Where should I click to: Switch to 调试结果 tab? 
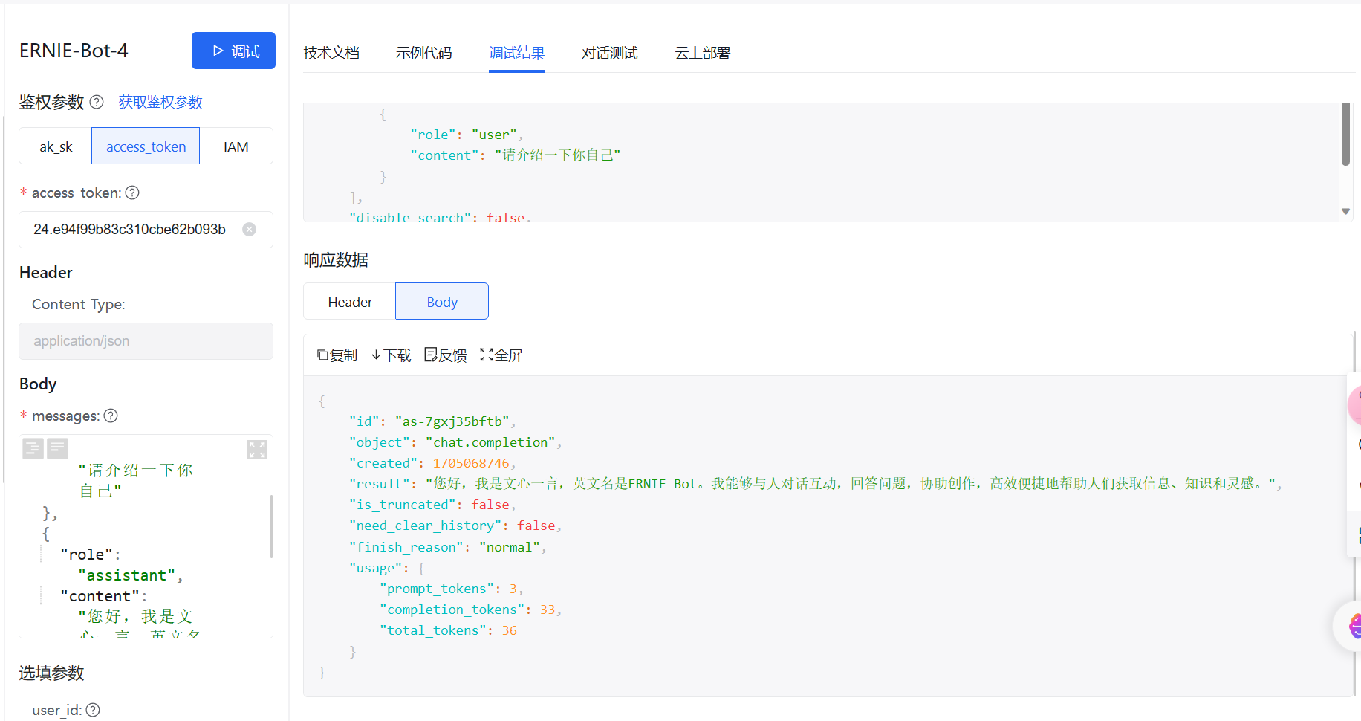pyautogui.click(x=516, y=53)
